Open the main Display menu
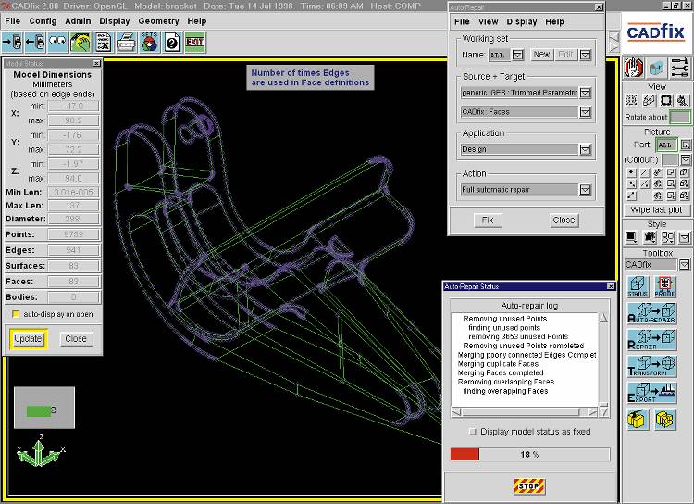Screen dimensions: 694x504 (x=115, y=20)
